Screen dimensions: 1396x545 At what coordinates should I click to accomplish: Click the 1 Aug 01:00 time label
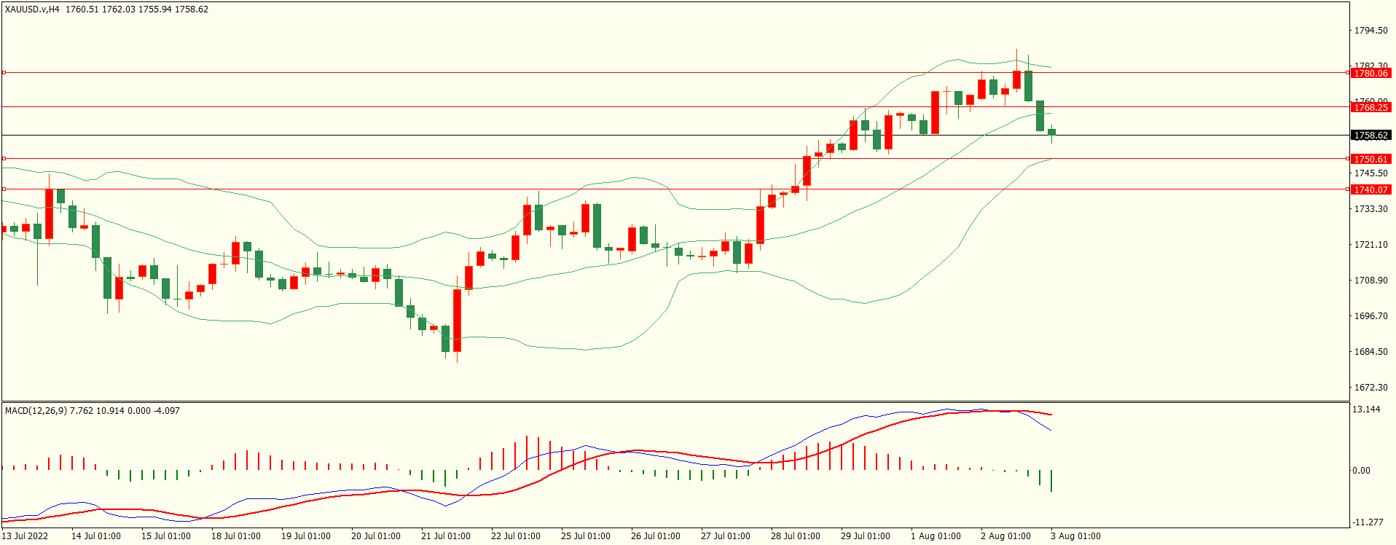point(936,536)
